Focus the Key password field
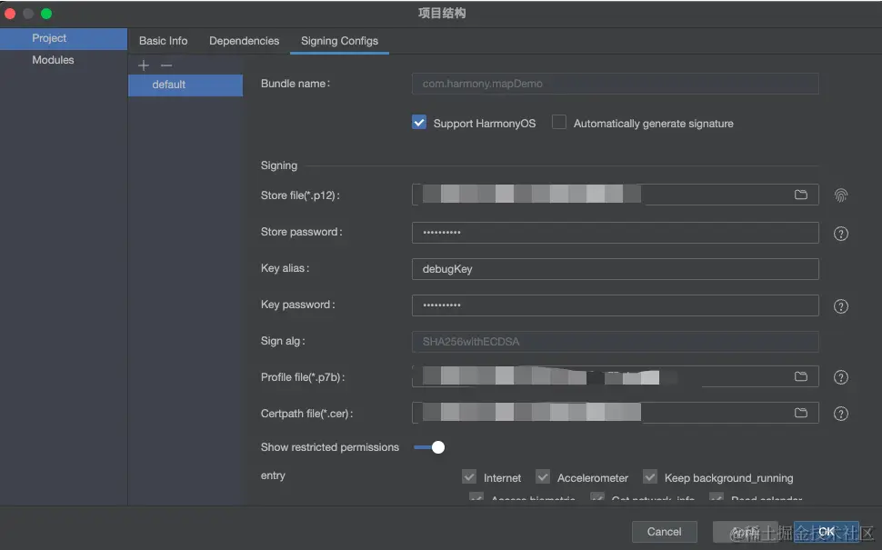The height and width of the screenshot is (550, 882). (x=615, y=305)
